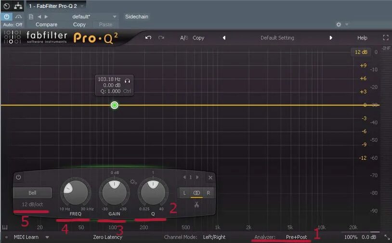Toggle full screen mode icon
The width and height of the screenshot is (392, 243).
point(386,38)
